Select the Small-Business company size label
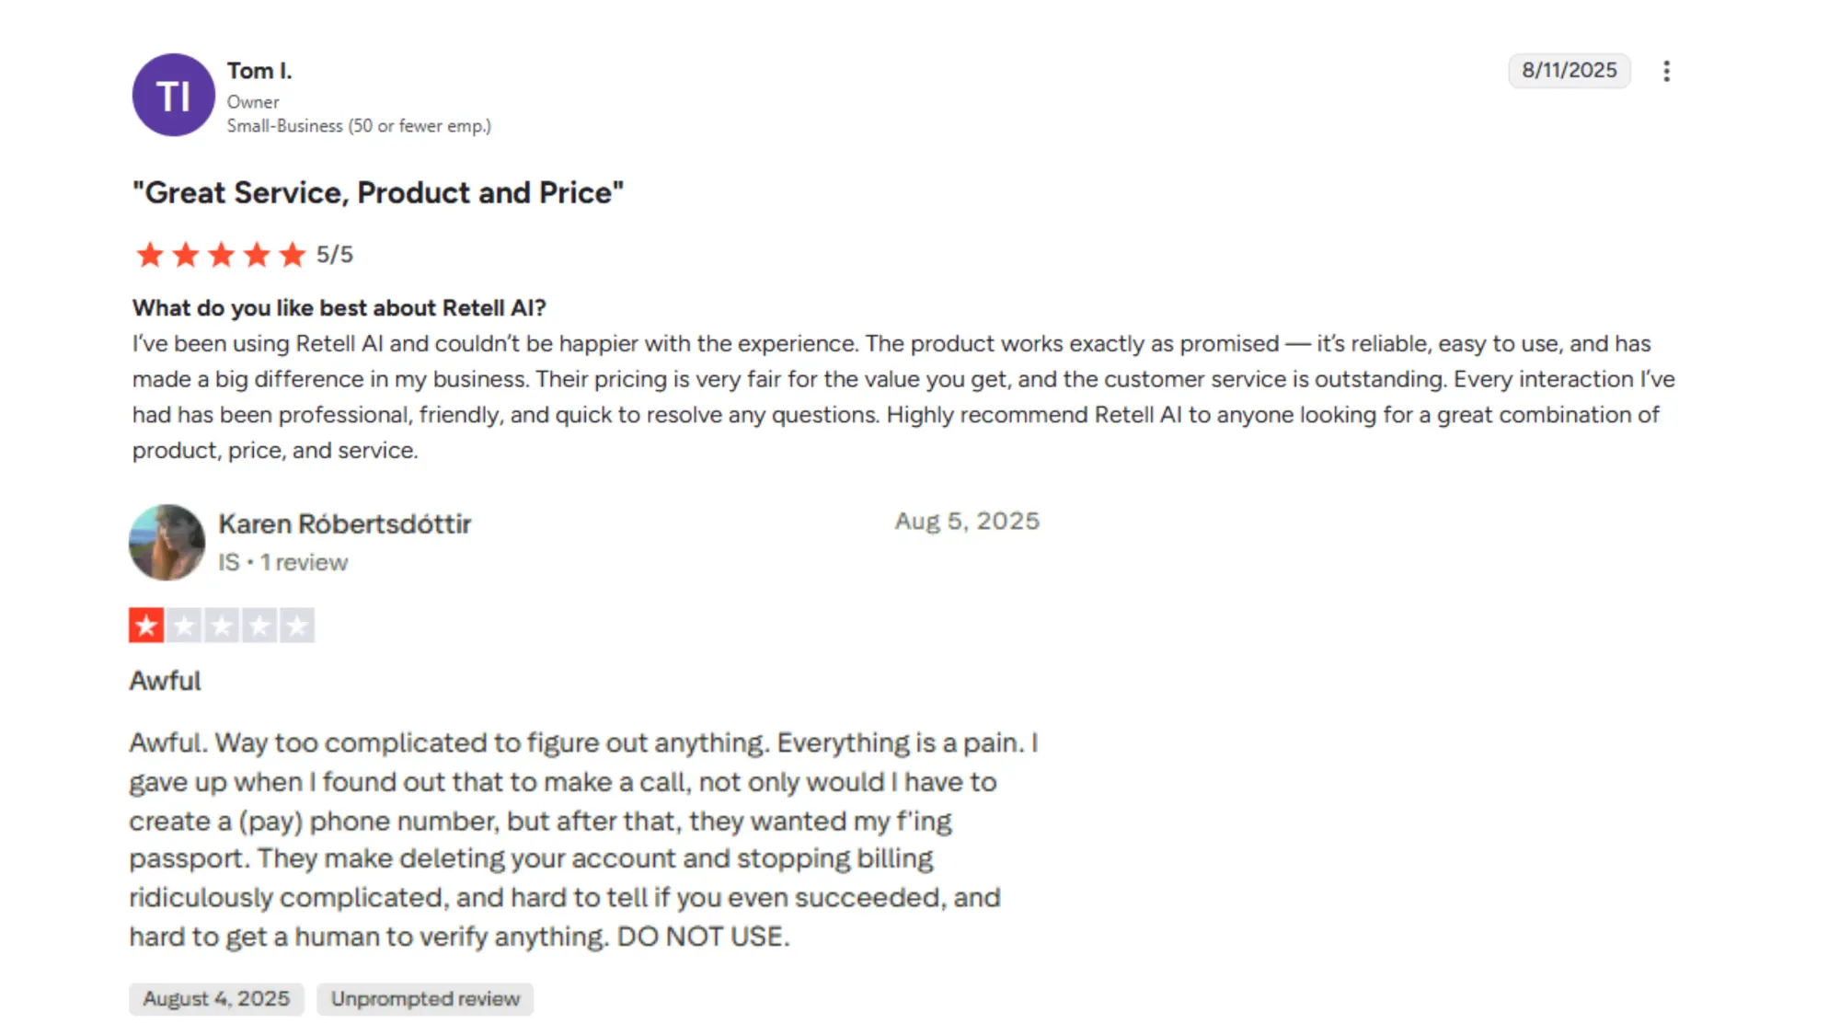Screen dimensions: 1840x1035 coord(359,125)
